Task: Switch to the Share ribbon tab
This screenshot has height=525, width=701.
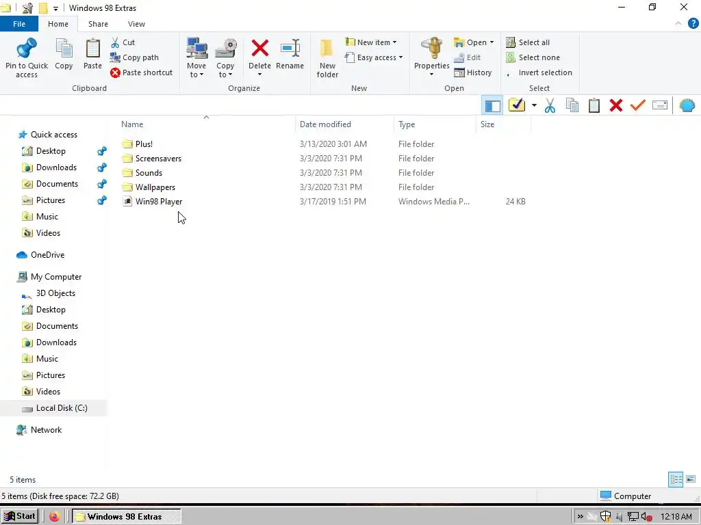Action: click(x=98, y=24)
